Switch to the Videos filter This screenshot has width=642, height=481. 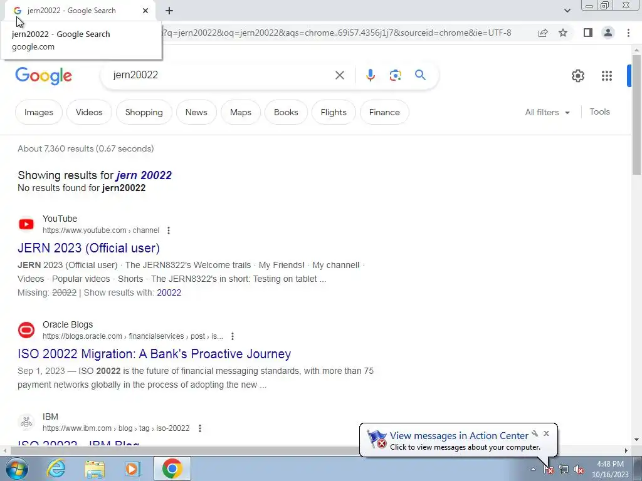click(x=89, y=112)
